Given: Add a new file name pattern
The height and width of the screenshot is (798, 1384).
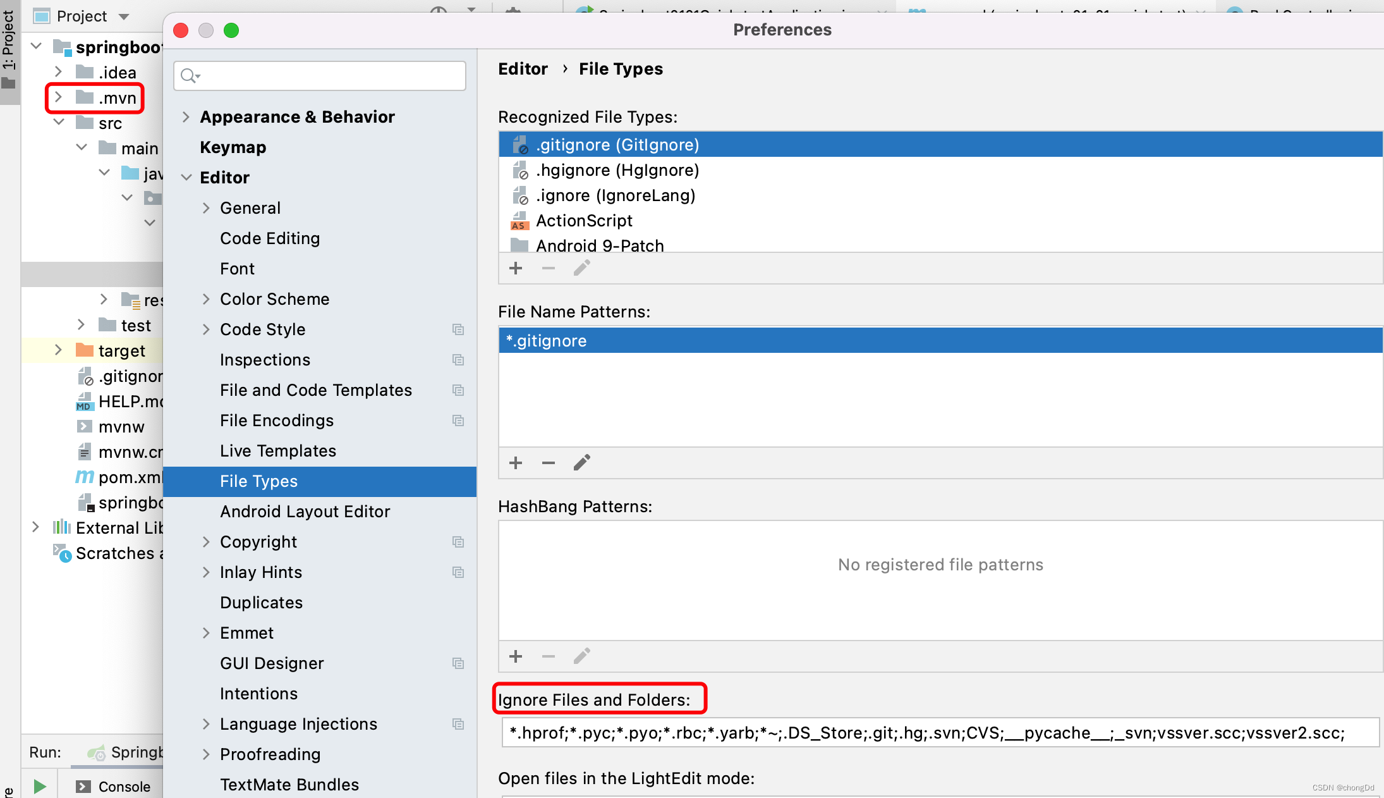Looking at the screenshot, I should click(516, 463).
